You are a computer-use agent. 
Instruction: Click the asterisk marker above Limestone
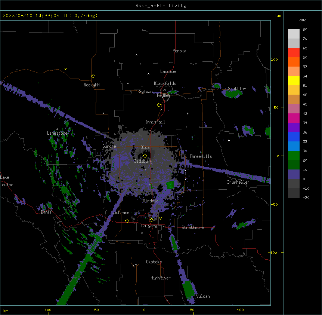click(x=57, y=129)
